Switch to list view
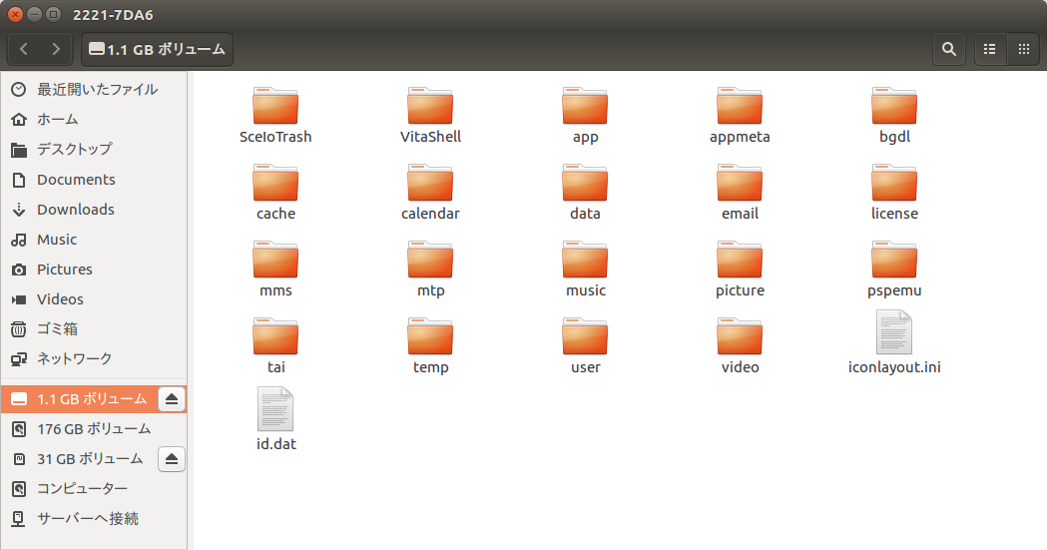Screen dimensions: 1047x550 990,49
